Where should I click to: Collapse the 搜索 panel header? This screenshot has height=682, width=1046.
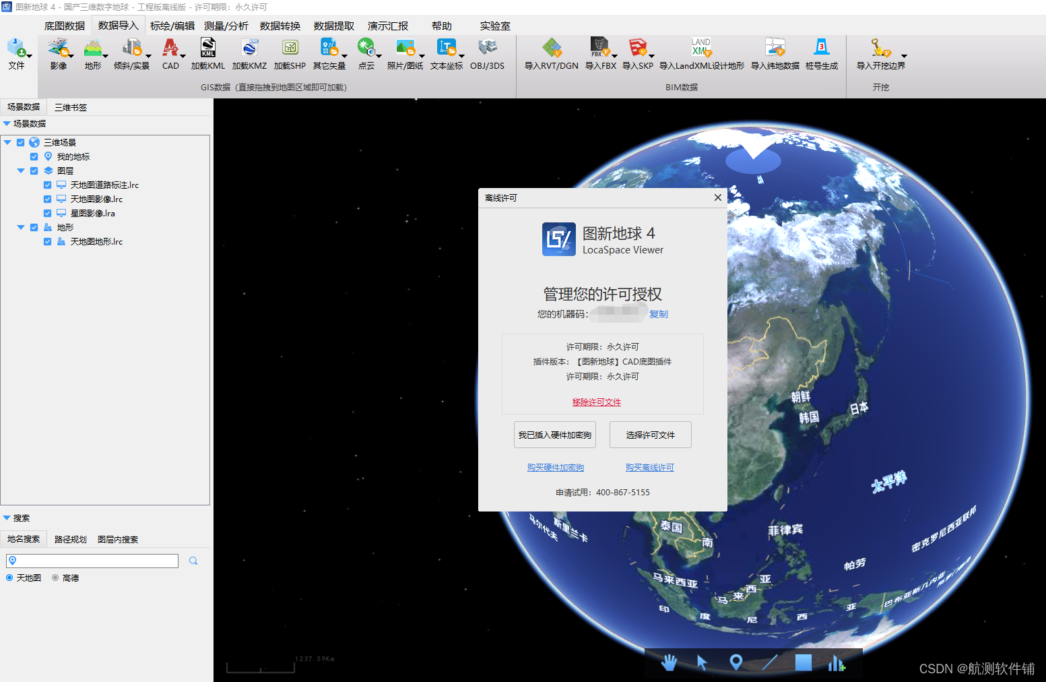pos(7,518)
